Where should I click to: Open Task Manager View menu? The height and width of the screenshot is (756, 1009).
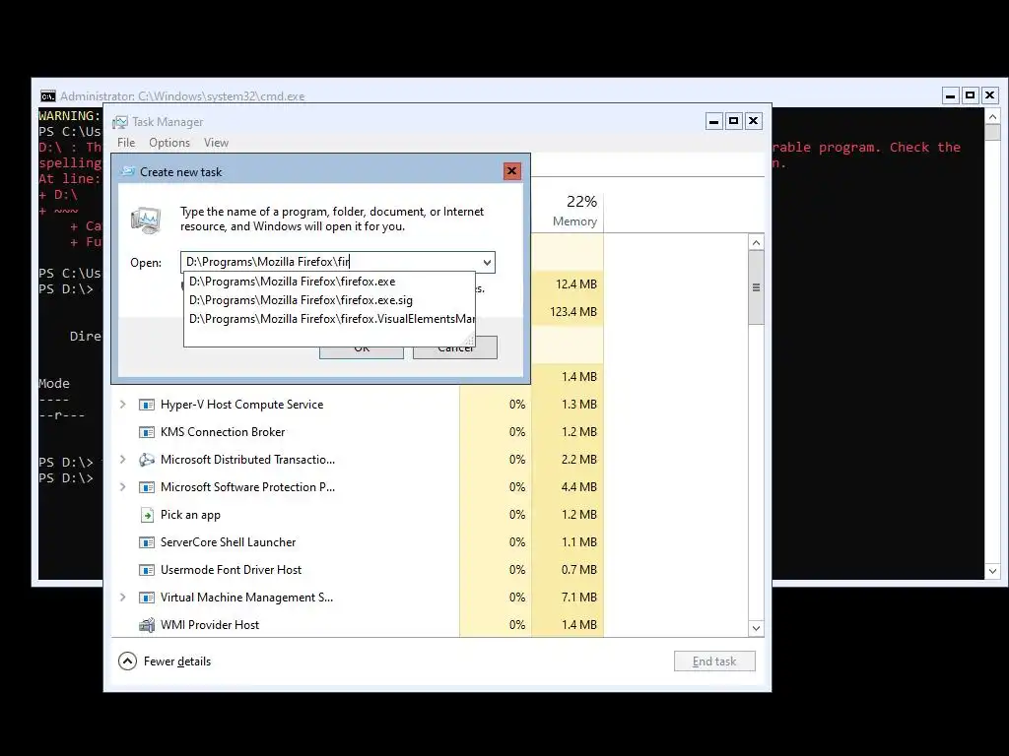216,143
